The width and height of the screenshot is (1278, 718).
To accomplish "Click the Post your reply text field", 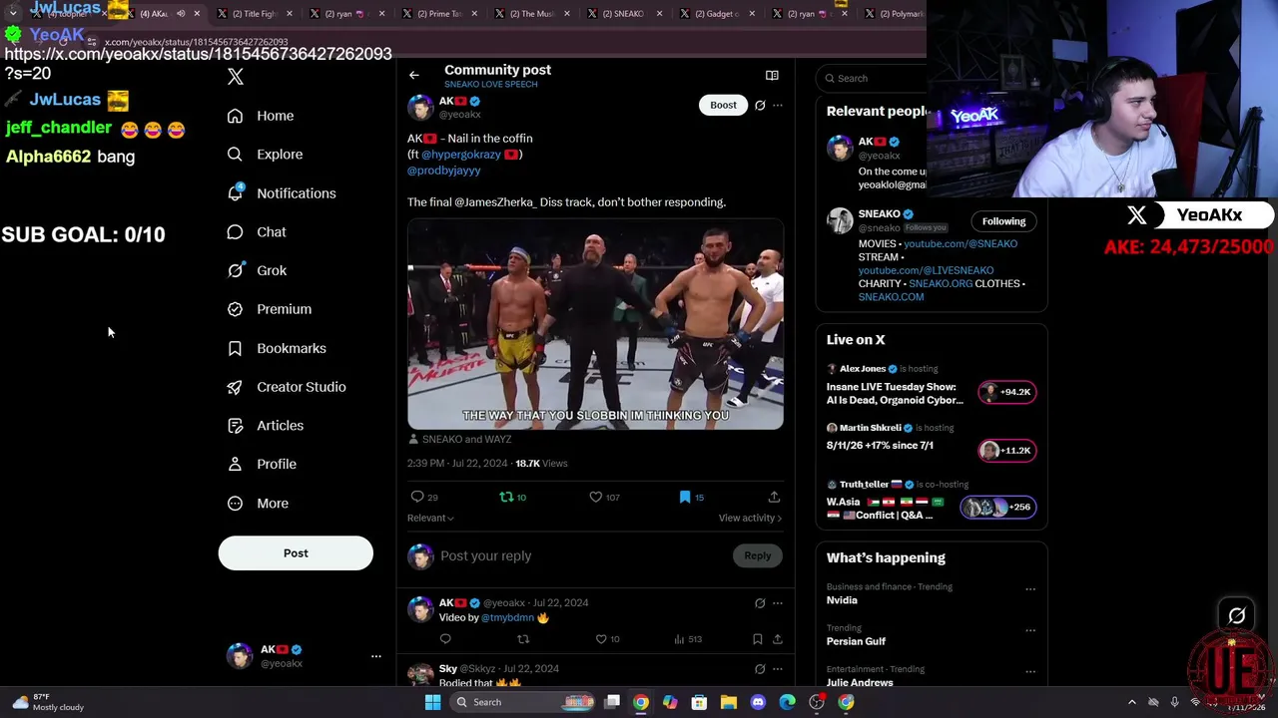I will pos(584,555).
